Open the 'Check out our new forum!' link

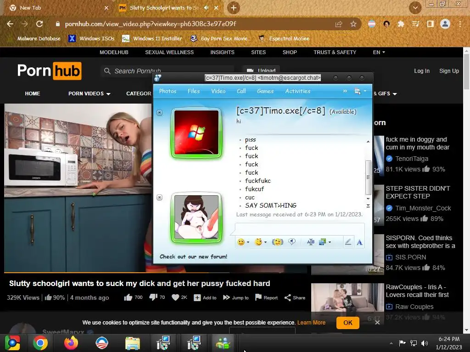tap(193, 257)
